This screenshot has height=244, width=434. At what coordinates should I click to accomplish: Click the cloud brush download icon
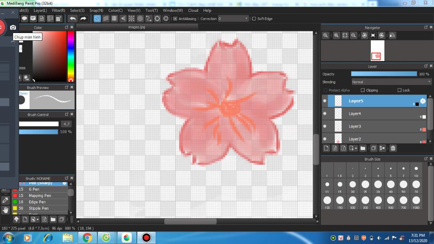pyautogui.click(x=17, y=219)
